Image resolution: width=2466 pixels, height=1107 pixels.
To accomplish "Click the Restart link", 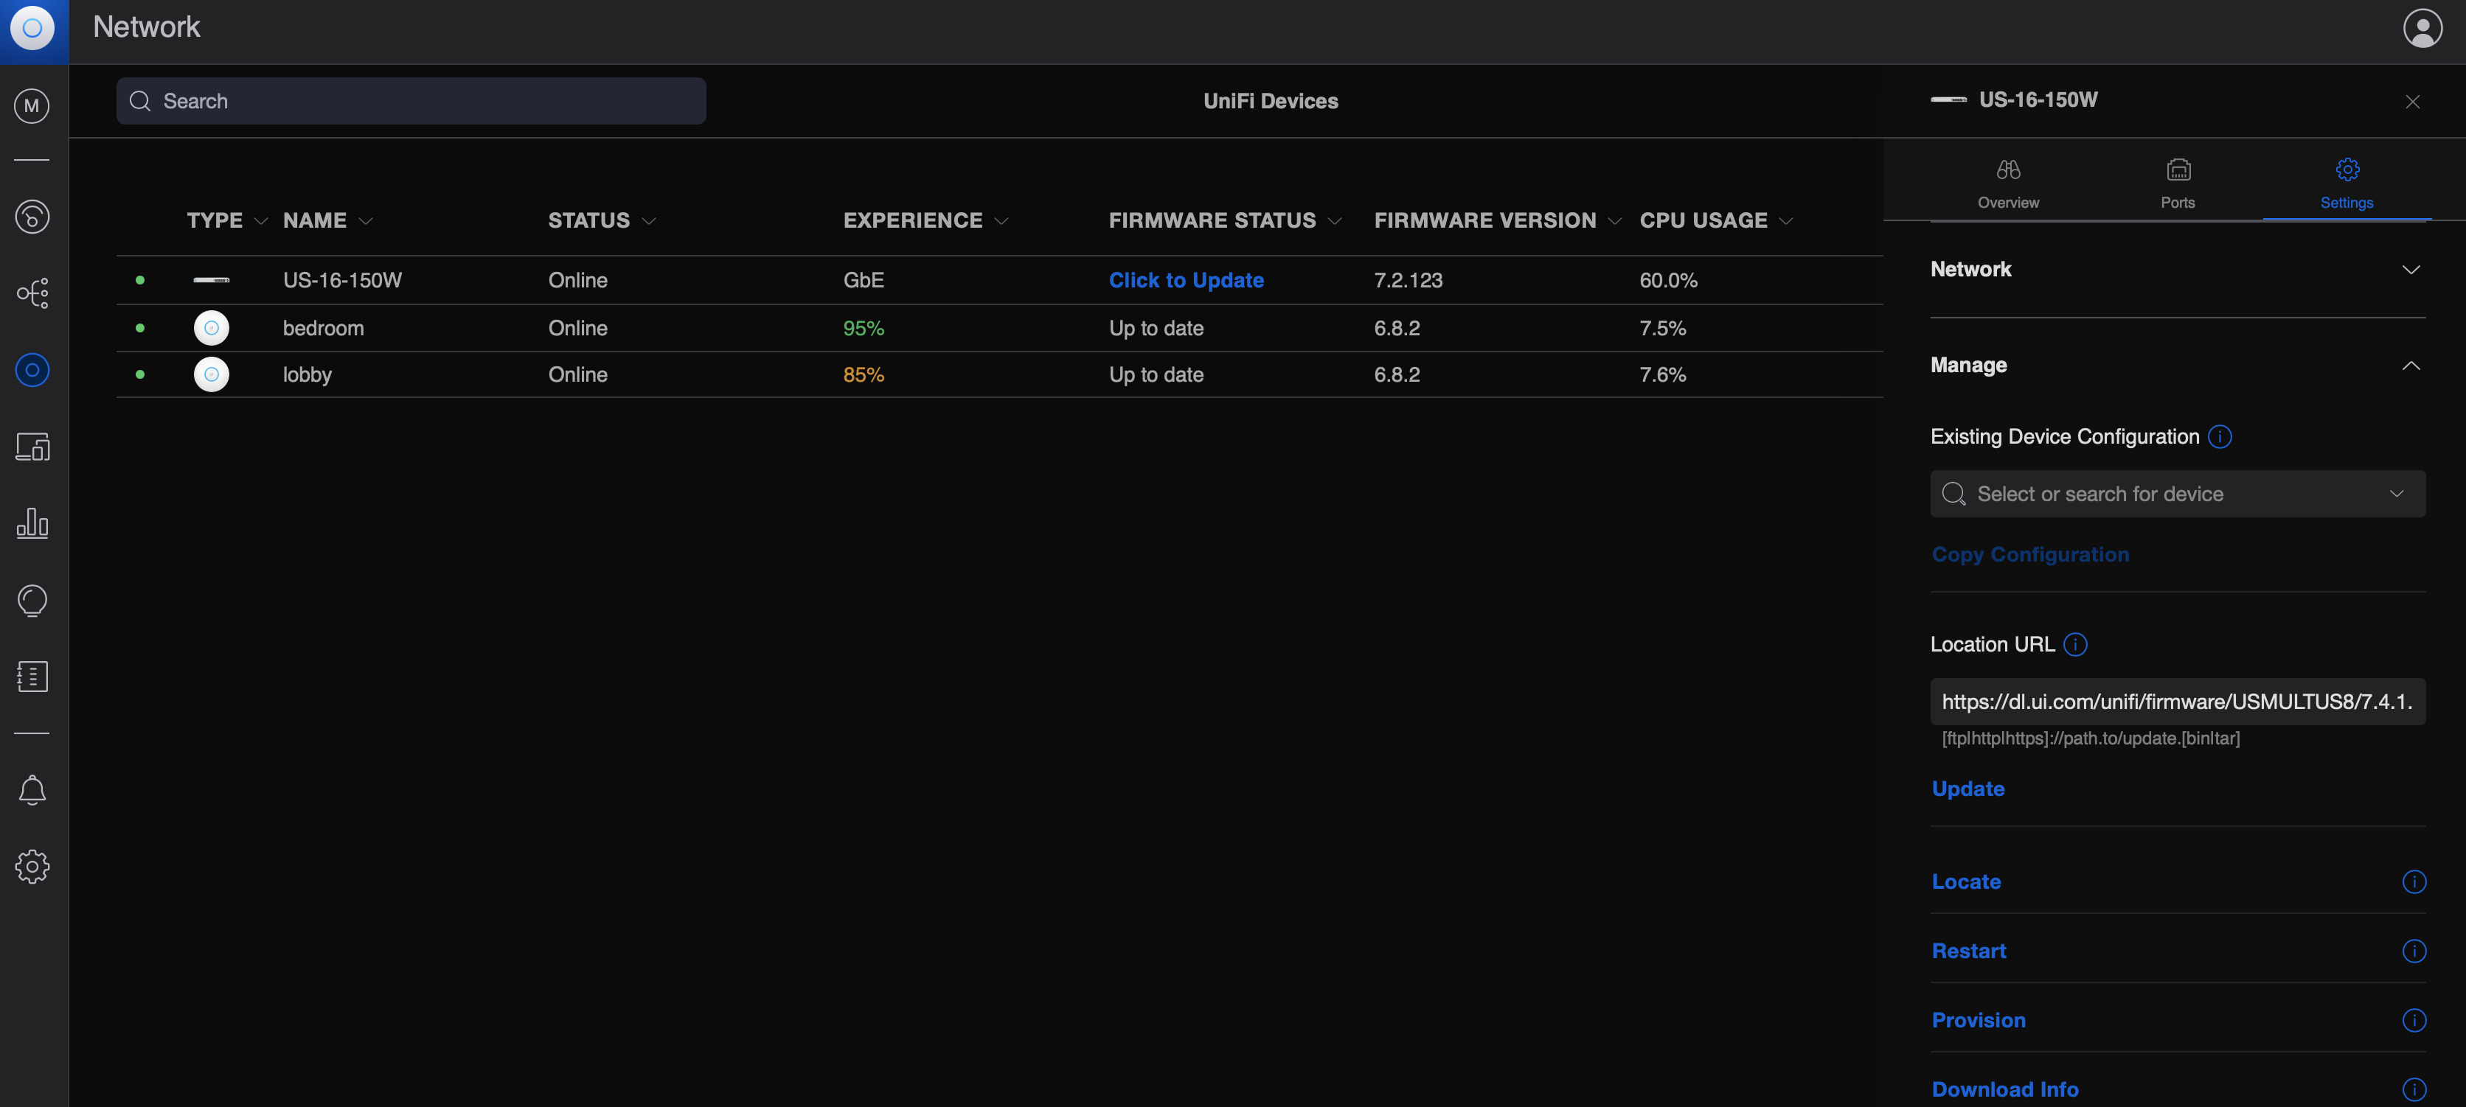I will point(1968,951).
